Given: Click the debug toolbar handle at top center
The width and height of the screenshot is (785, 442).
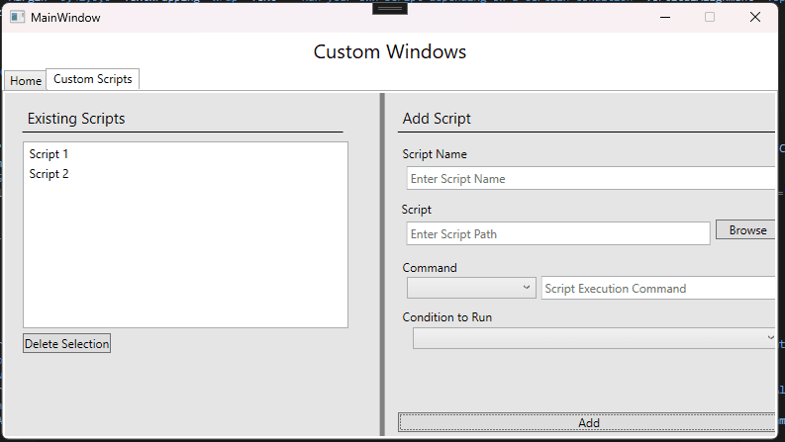Looking at the screenshot, I should point(392,8).
